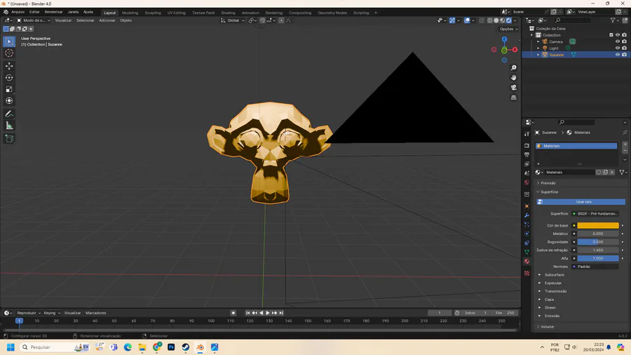Click the Cor de base color swatch
This screenshot has height=355, width=631.
(x=598, y=225)
